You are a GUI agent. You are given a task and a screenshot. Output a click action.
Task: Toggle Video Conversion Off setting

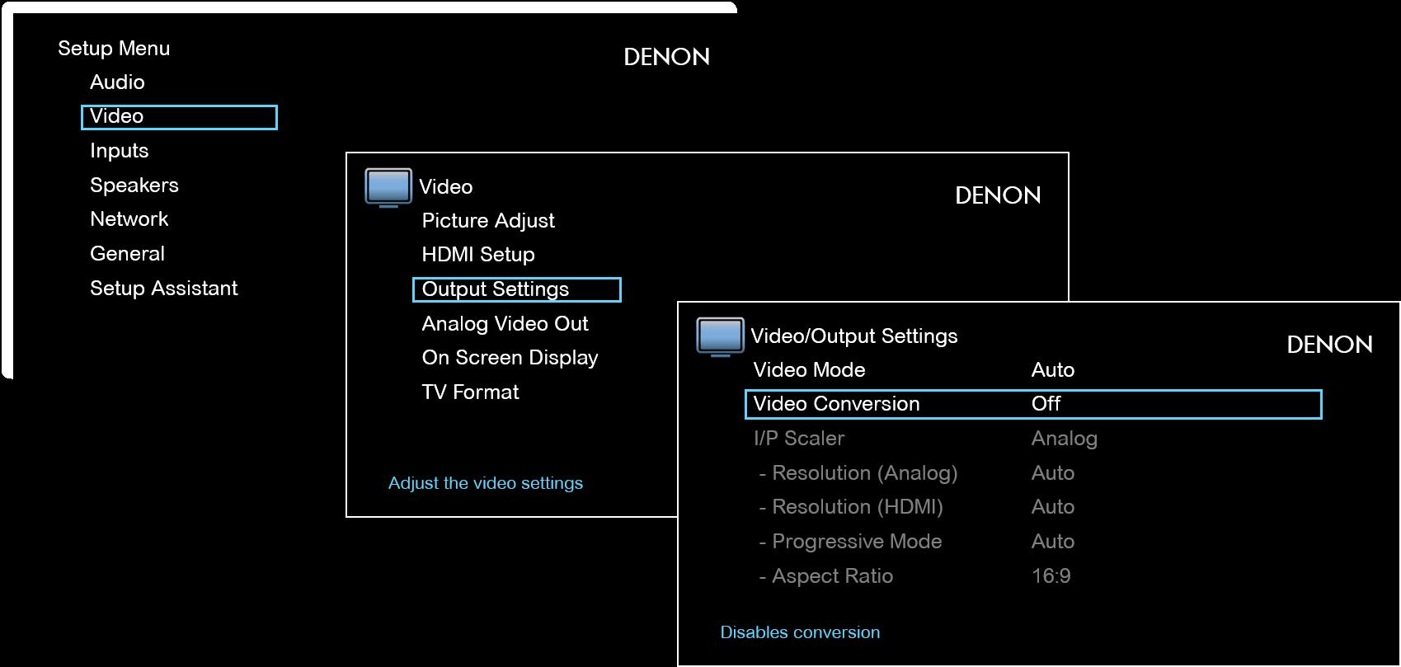tap(1033, 404)
